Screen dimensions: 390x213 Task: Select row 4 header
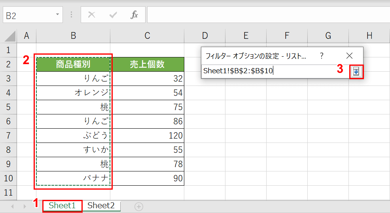pyautogui.click(x=8, y=93)
